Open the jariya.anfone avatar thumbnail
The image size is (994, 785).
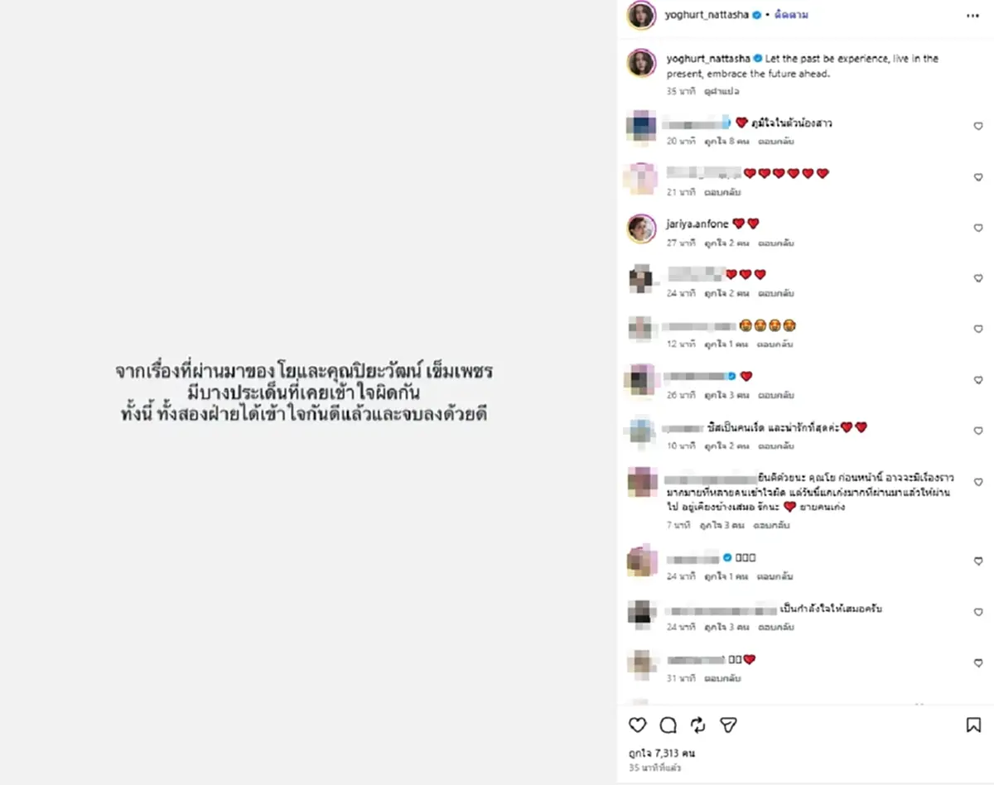point(641,229)
